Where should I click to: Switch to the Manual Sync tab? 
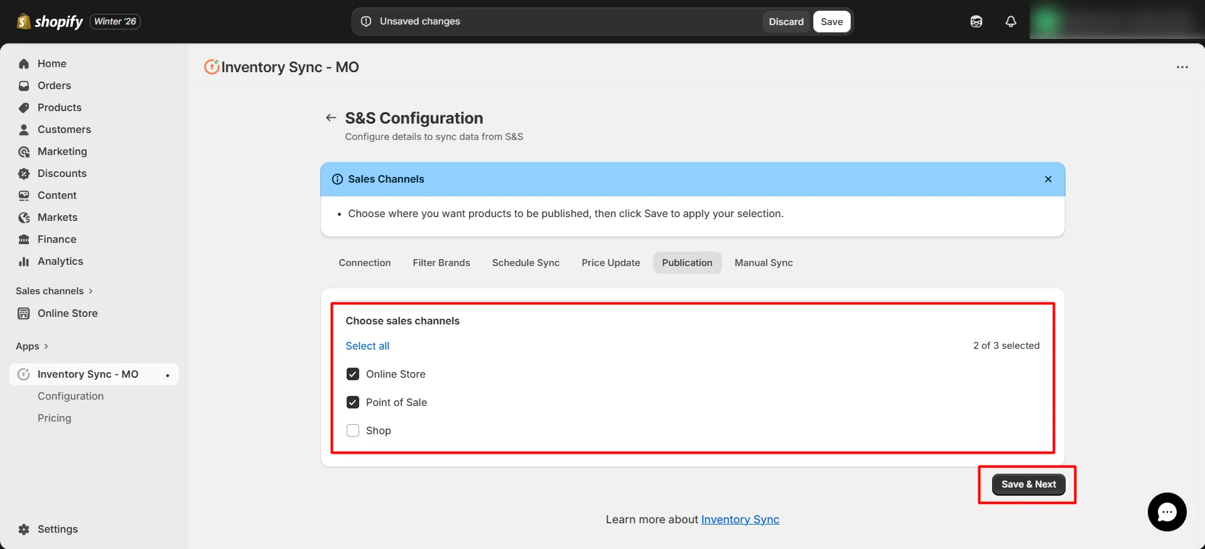[x=764, y=263]
